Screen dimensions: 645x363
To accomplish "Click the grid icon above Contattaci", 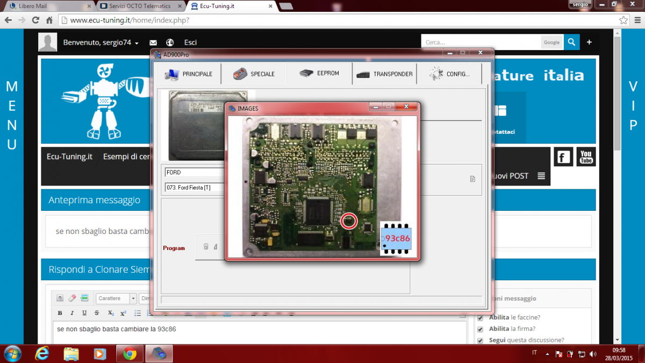I will (500, 111).
